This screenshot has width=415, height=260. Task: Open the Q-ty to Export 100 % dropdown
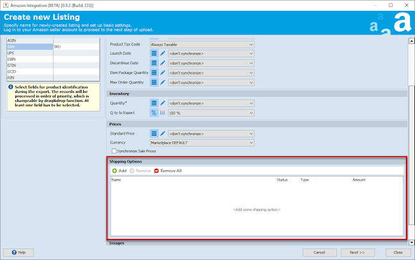click(211, 113)
